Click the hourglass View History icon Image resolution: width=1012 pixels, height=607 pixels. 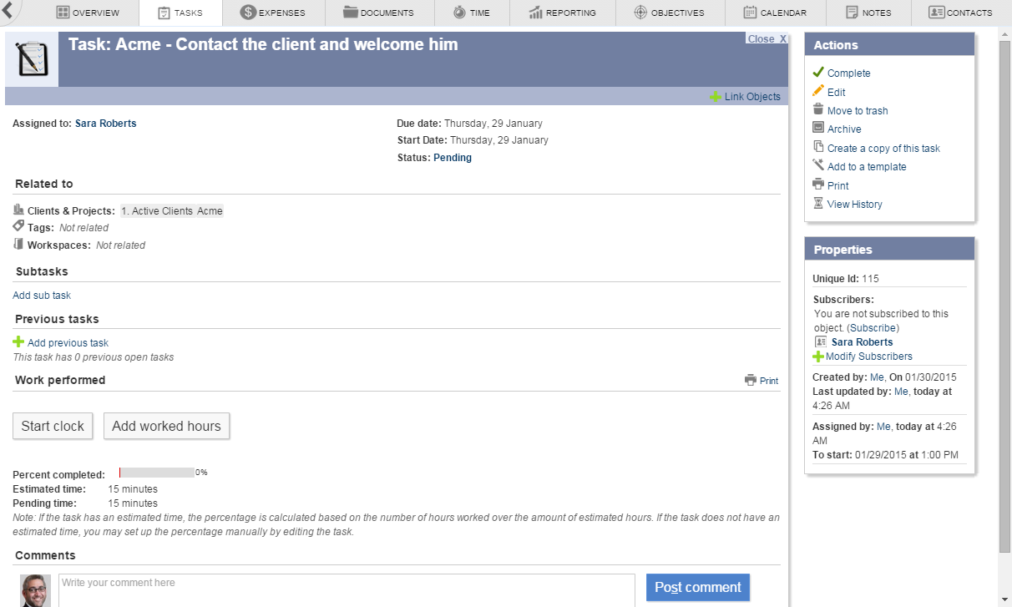pos(818,204)
